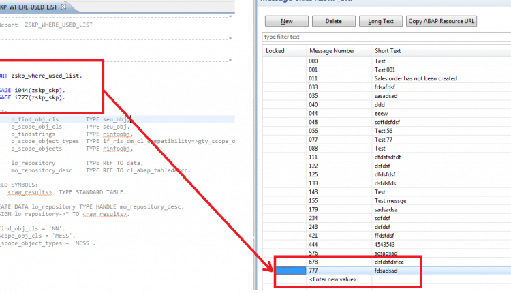Select short text 'sdffdsfdsf'
The image size is (511, 293).
[387, 122]
